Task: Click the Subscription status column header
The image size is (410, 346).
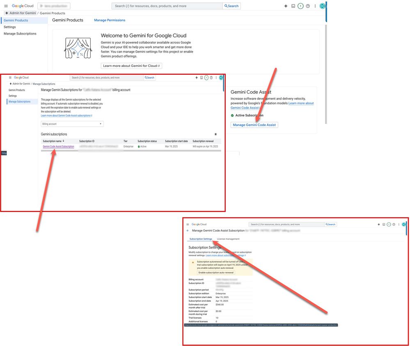Action: coord(147,141)
